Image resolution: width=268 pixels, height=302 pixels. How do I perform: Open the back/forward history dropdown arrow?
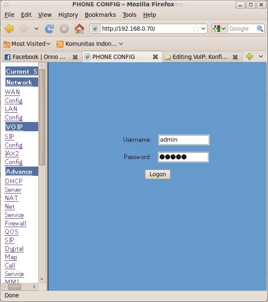pyautogui.click(x=37, y=29)
